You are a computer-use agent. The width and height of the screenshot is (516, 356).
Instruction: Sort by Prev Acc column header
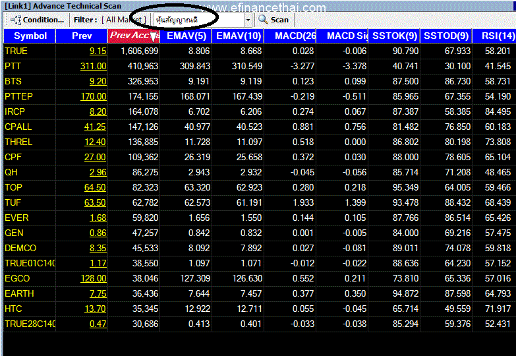[x=134, y=36]
